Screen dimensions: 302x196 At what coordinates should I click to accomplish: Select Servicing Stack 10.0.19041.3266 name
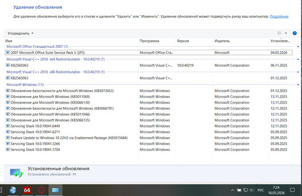point(35,144)
